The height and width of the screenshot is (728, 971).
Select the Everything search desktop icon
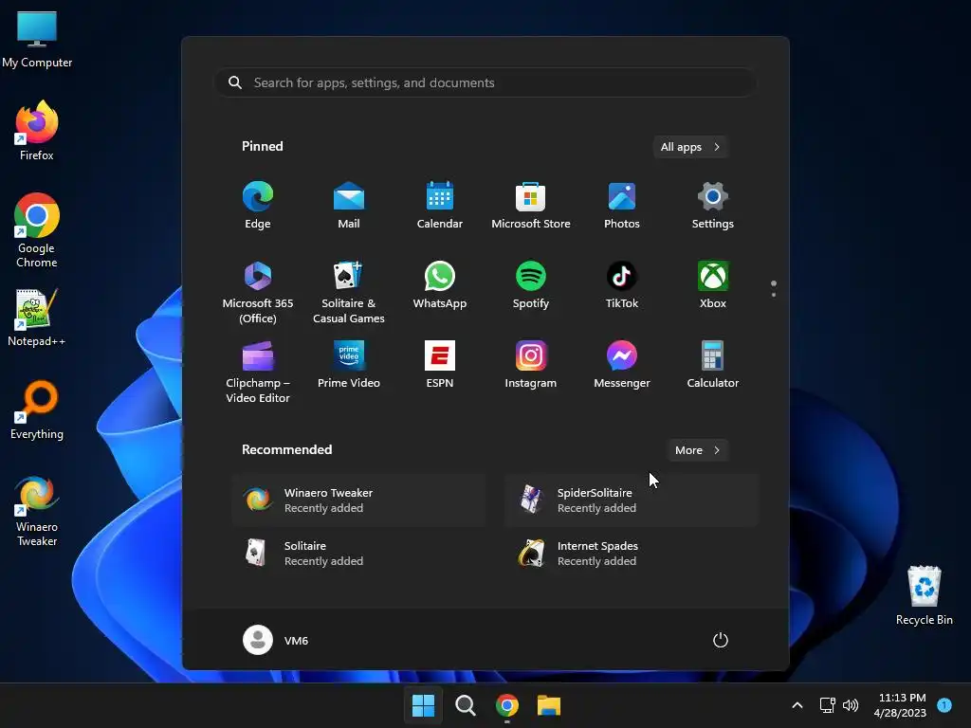coord(37,409)
